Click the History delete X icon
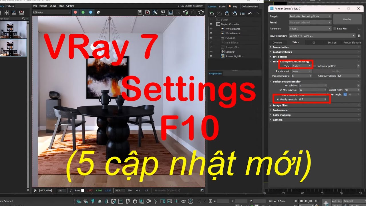The height and width of the screenshot is (206, 366). pos(21,12)
